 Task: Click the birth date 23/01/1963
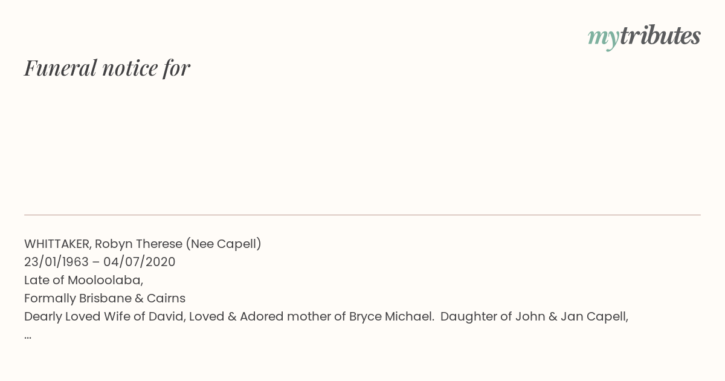[x=56, y=262]
